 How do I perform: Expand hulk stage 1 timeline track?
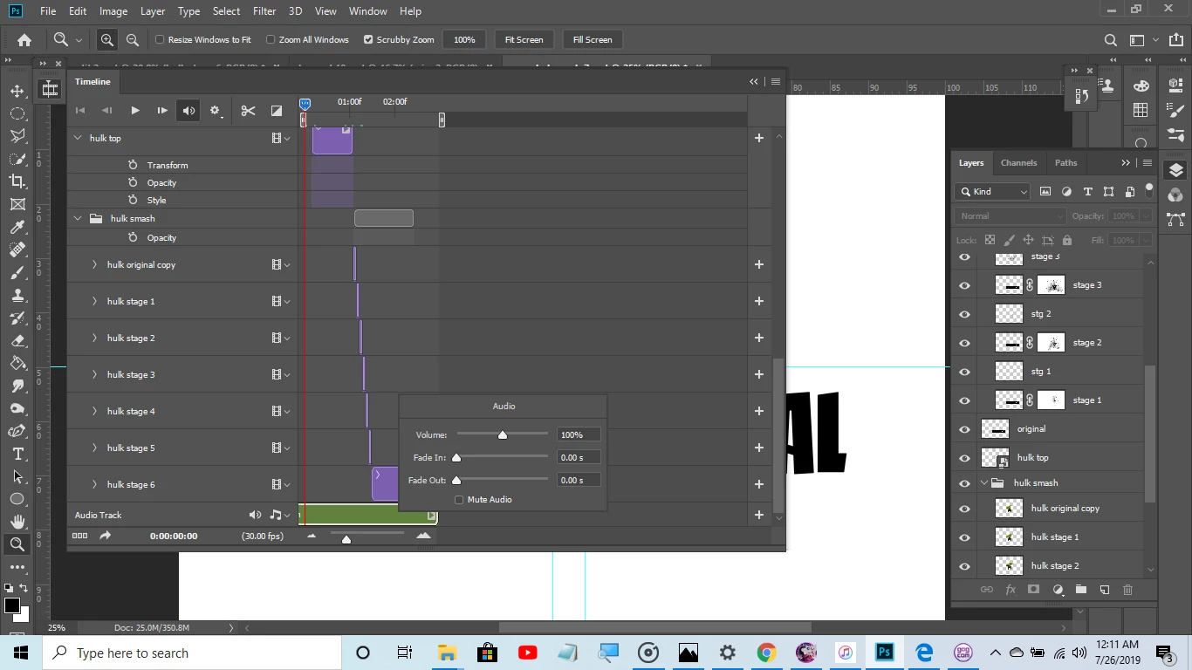(94, 301)
